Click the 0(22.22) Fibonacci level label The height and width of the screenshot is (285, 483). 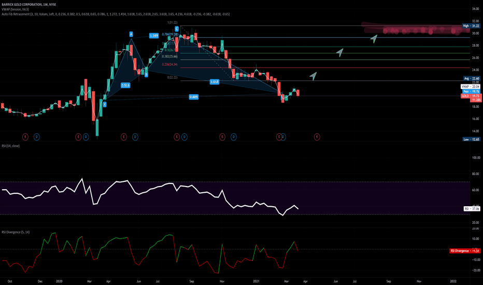tap(172, 77)
